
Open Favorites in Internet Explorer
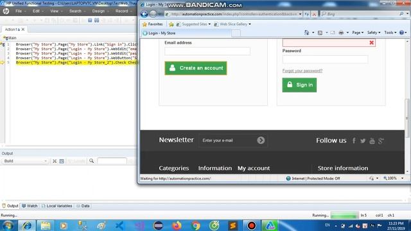tap(153, 24)
